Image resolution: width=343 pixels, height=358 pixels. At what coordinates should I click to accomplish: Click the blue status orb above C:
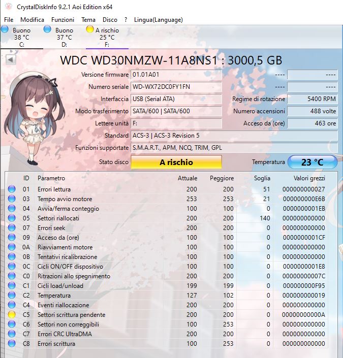[5, 29]
